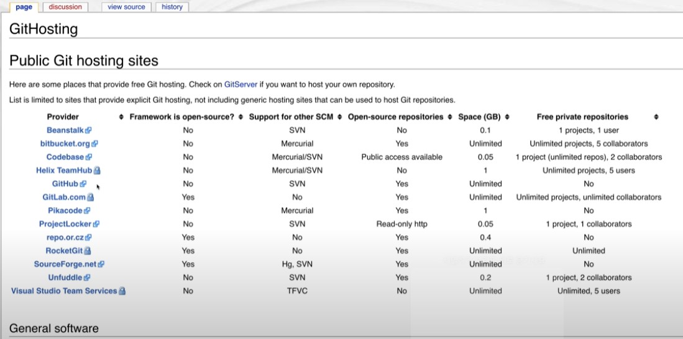The width and height of the screenshot is (683, 339).
Task: Click external link icon beside Beanstalk
Action: point(88,130)
